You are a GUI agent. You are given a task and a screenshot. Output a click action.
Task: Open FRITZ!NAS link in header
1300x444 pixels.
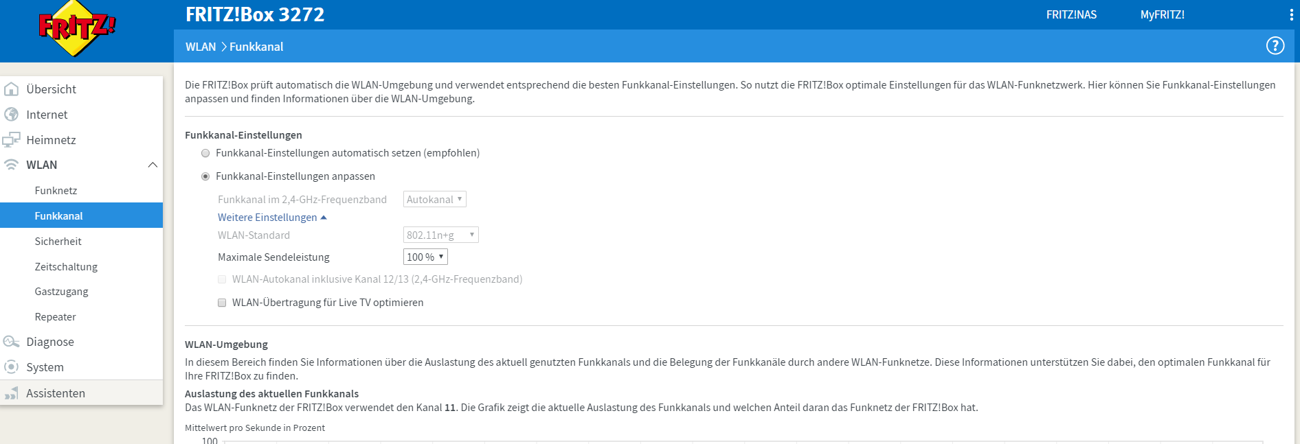1071,14
